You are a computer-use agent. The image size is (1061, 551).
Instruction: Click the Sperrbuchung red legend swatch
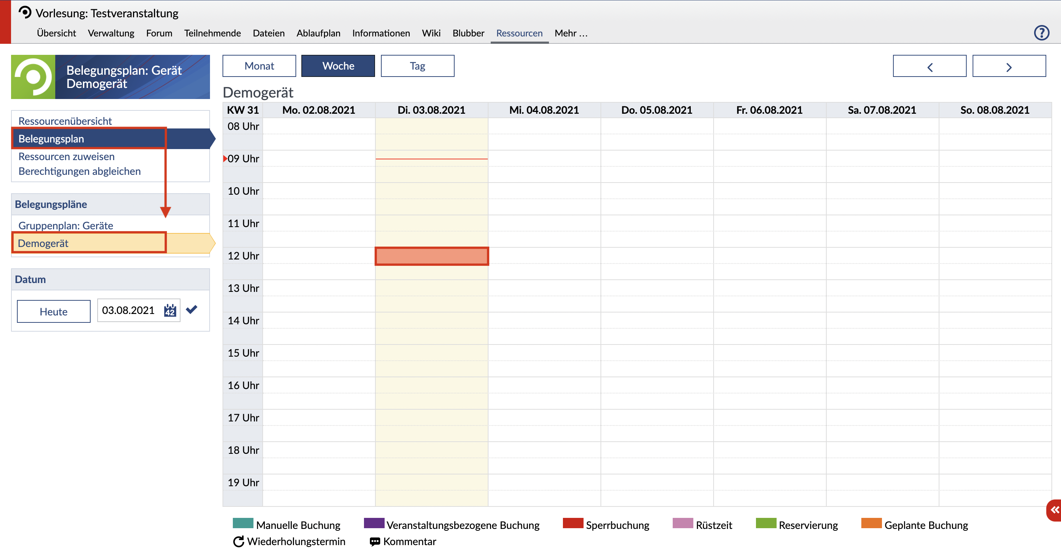pos(572,523)
